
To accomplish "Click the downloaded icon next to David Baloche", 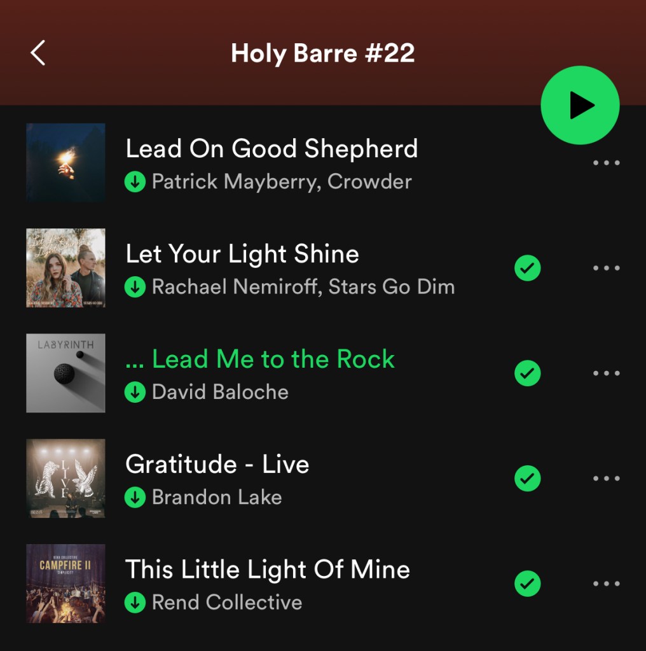I will click(x=135, y=393).
